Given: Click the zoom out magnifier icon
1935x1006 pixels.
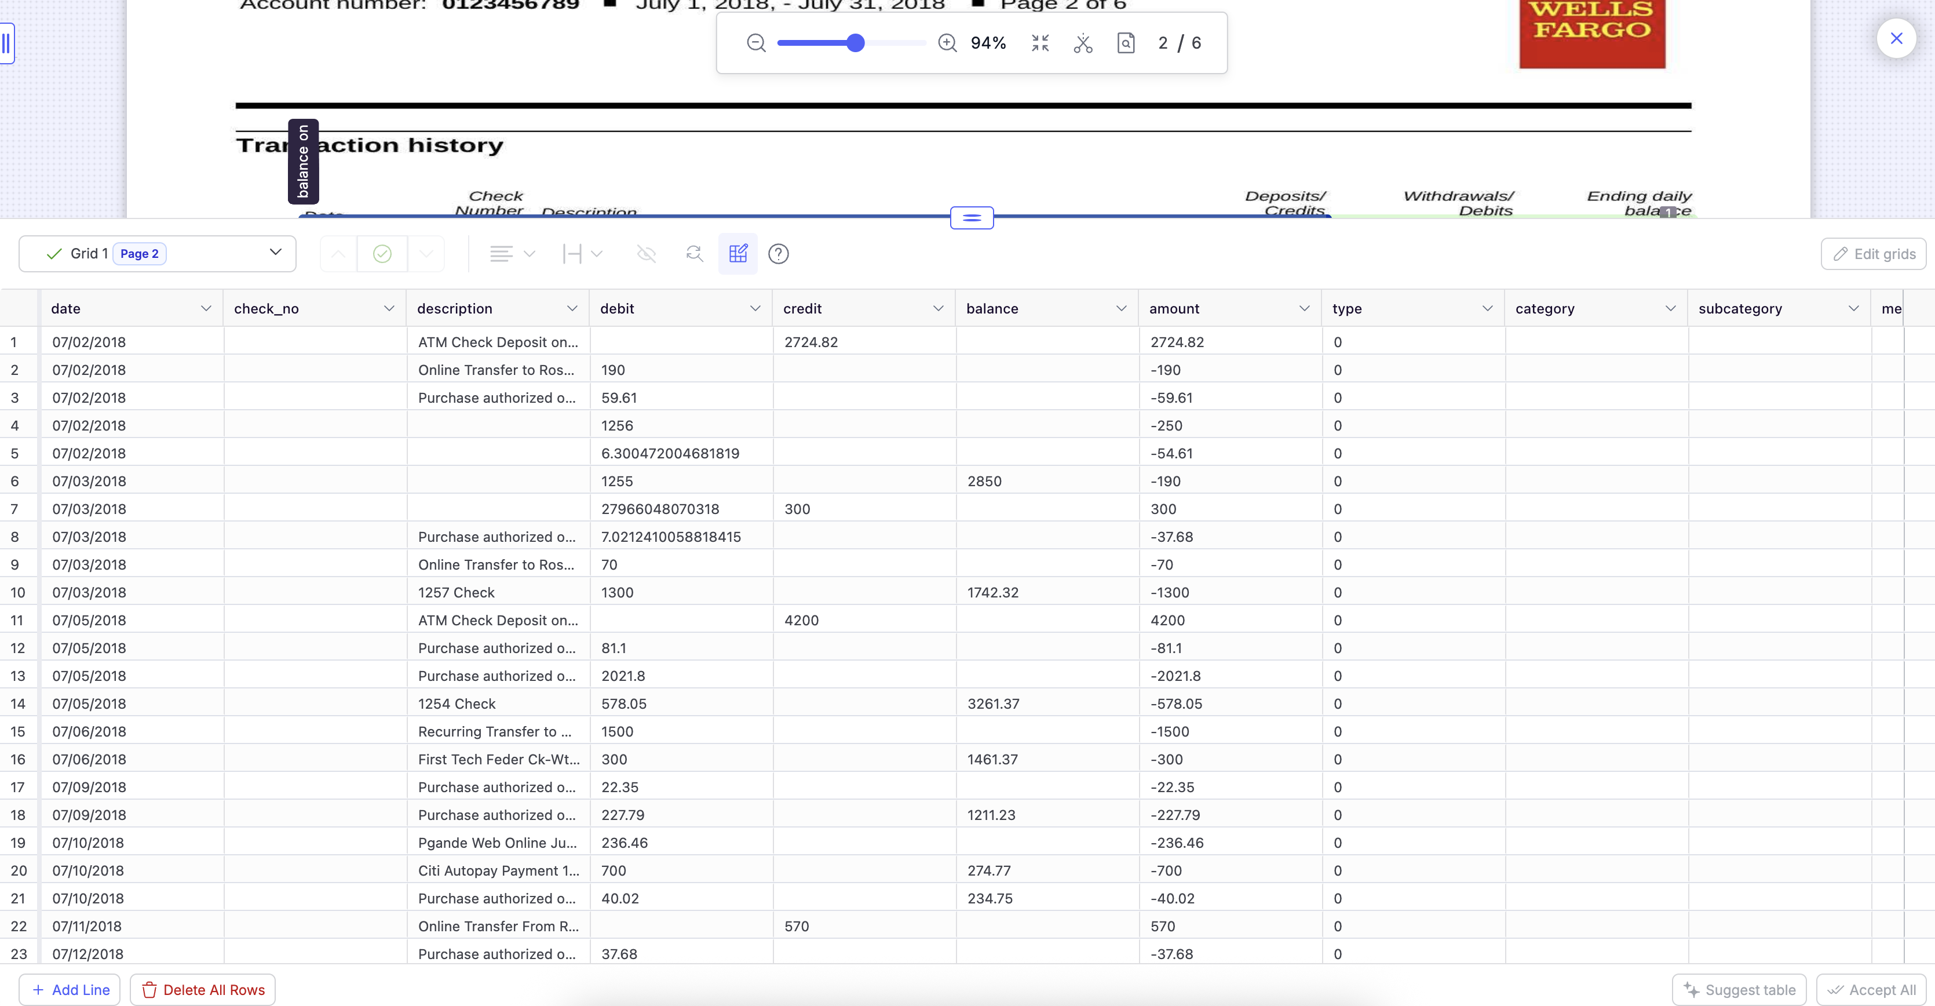Looking at the screenshot, I should click(755, 43).
